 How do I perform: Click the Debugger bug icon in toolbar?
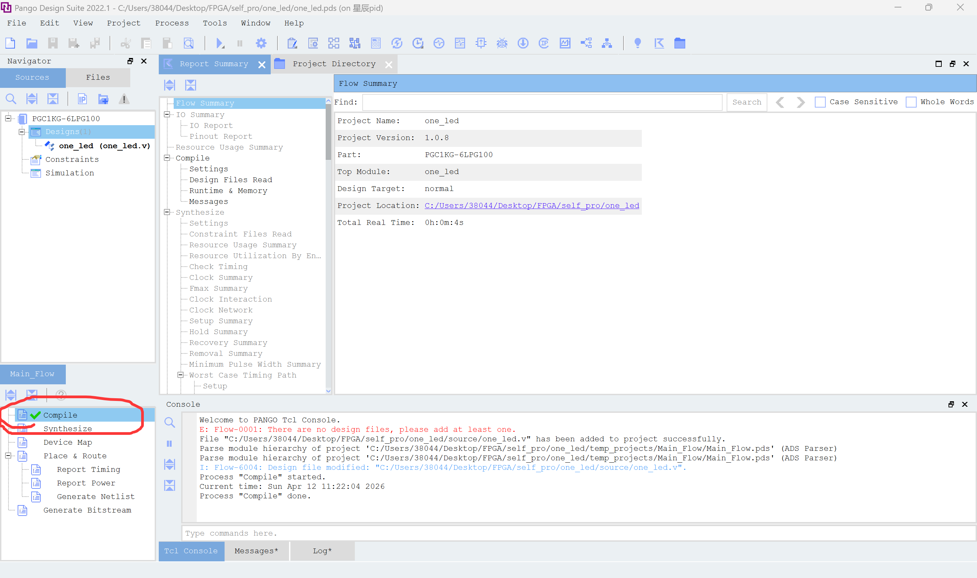point(502,43)
